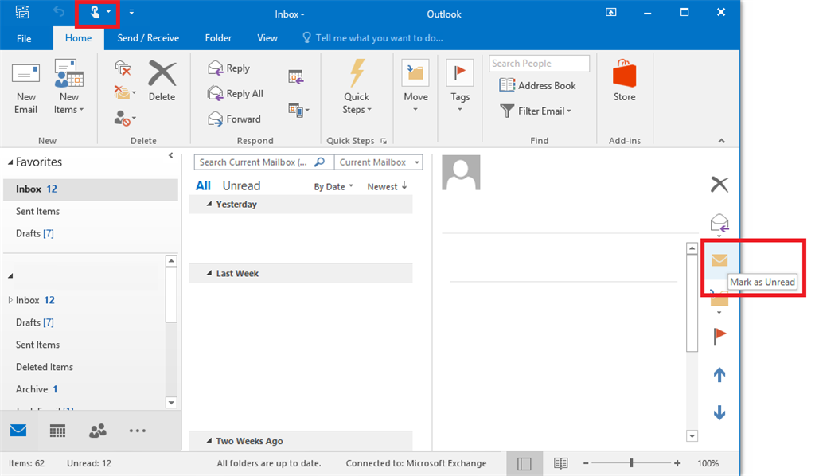
Task: Open Quick Steps dialog launcher
Action: tap(384, 141)
